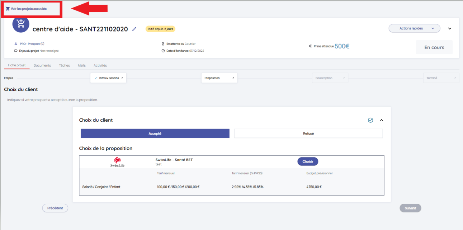Viewport: 463px width, 230px height.
Task: Collapse the project header with the chevron
Action: tap(450, 29)
